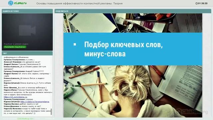213x120 pixels.
Task: Select the 'Поделиться' panel header
Action: point(133,11)
